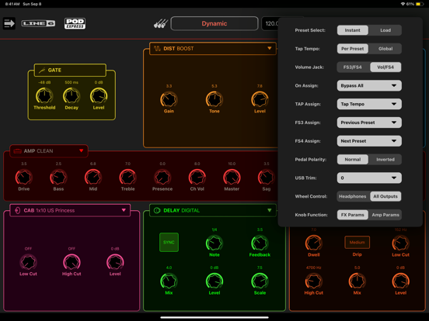The width and height of the screenshot is (429, 321).
Task: Click the GATE block header
Action: pyautogui.click(x=70, y=71)
